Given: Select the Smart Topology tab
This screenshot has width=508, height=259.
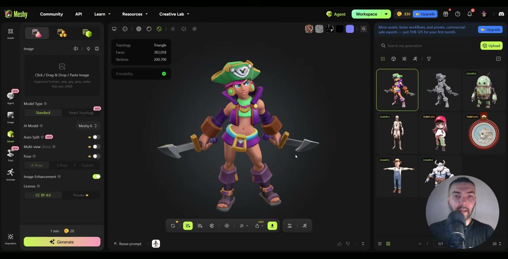Looking at the screenshot, I should (x=81, y=113).
